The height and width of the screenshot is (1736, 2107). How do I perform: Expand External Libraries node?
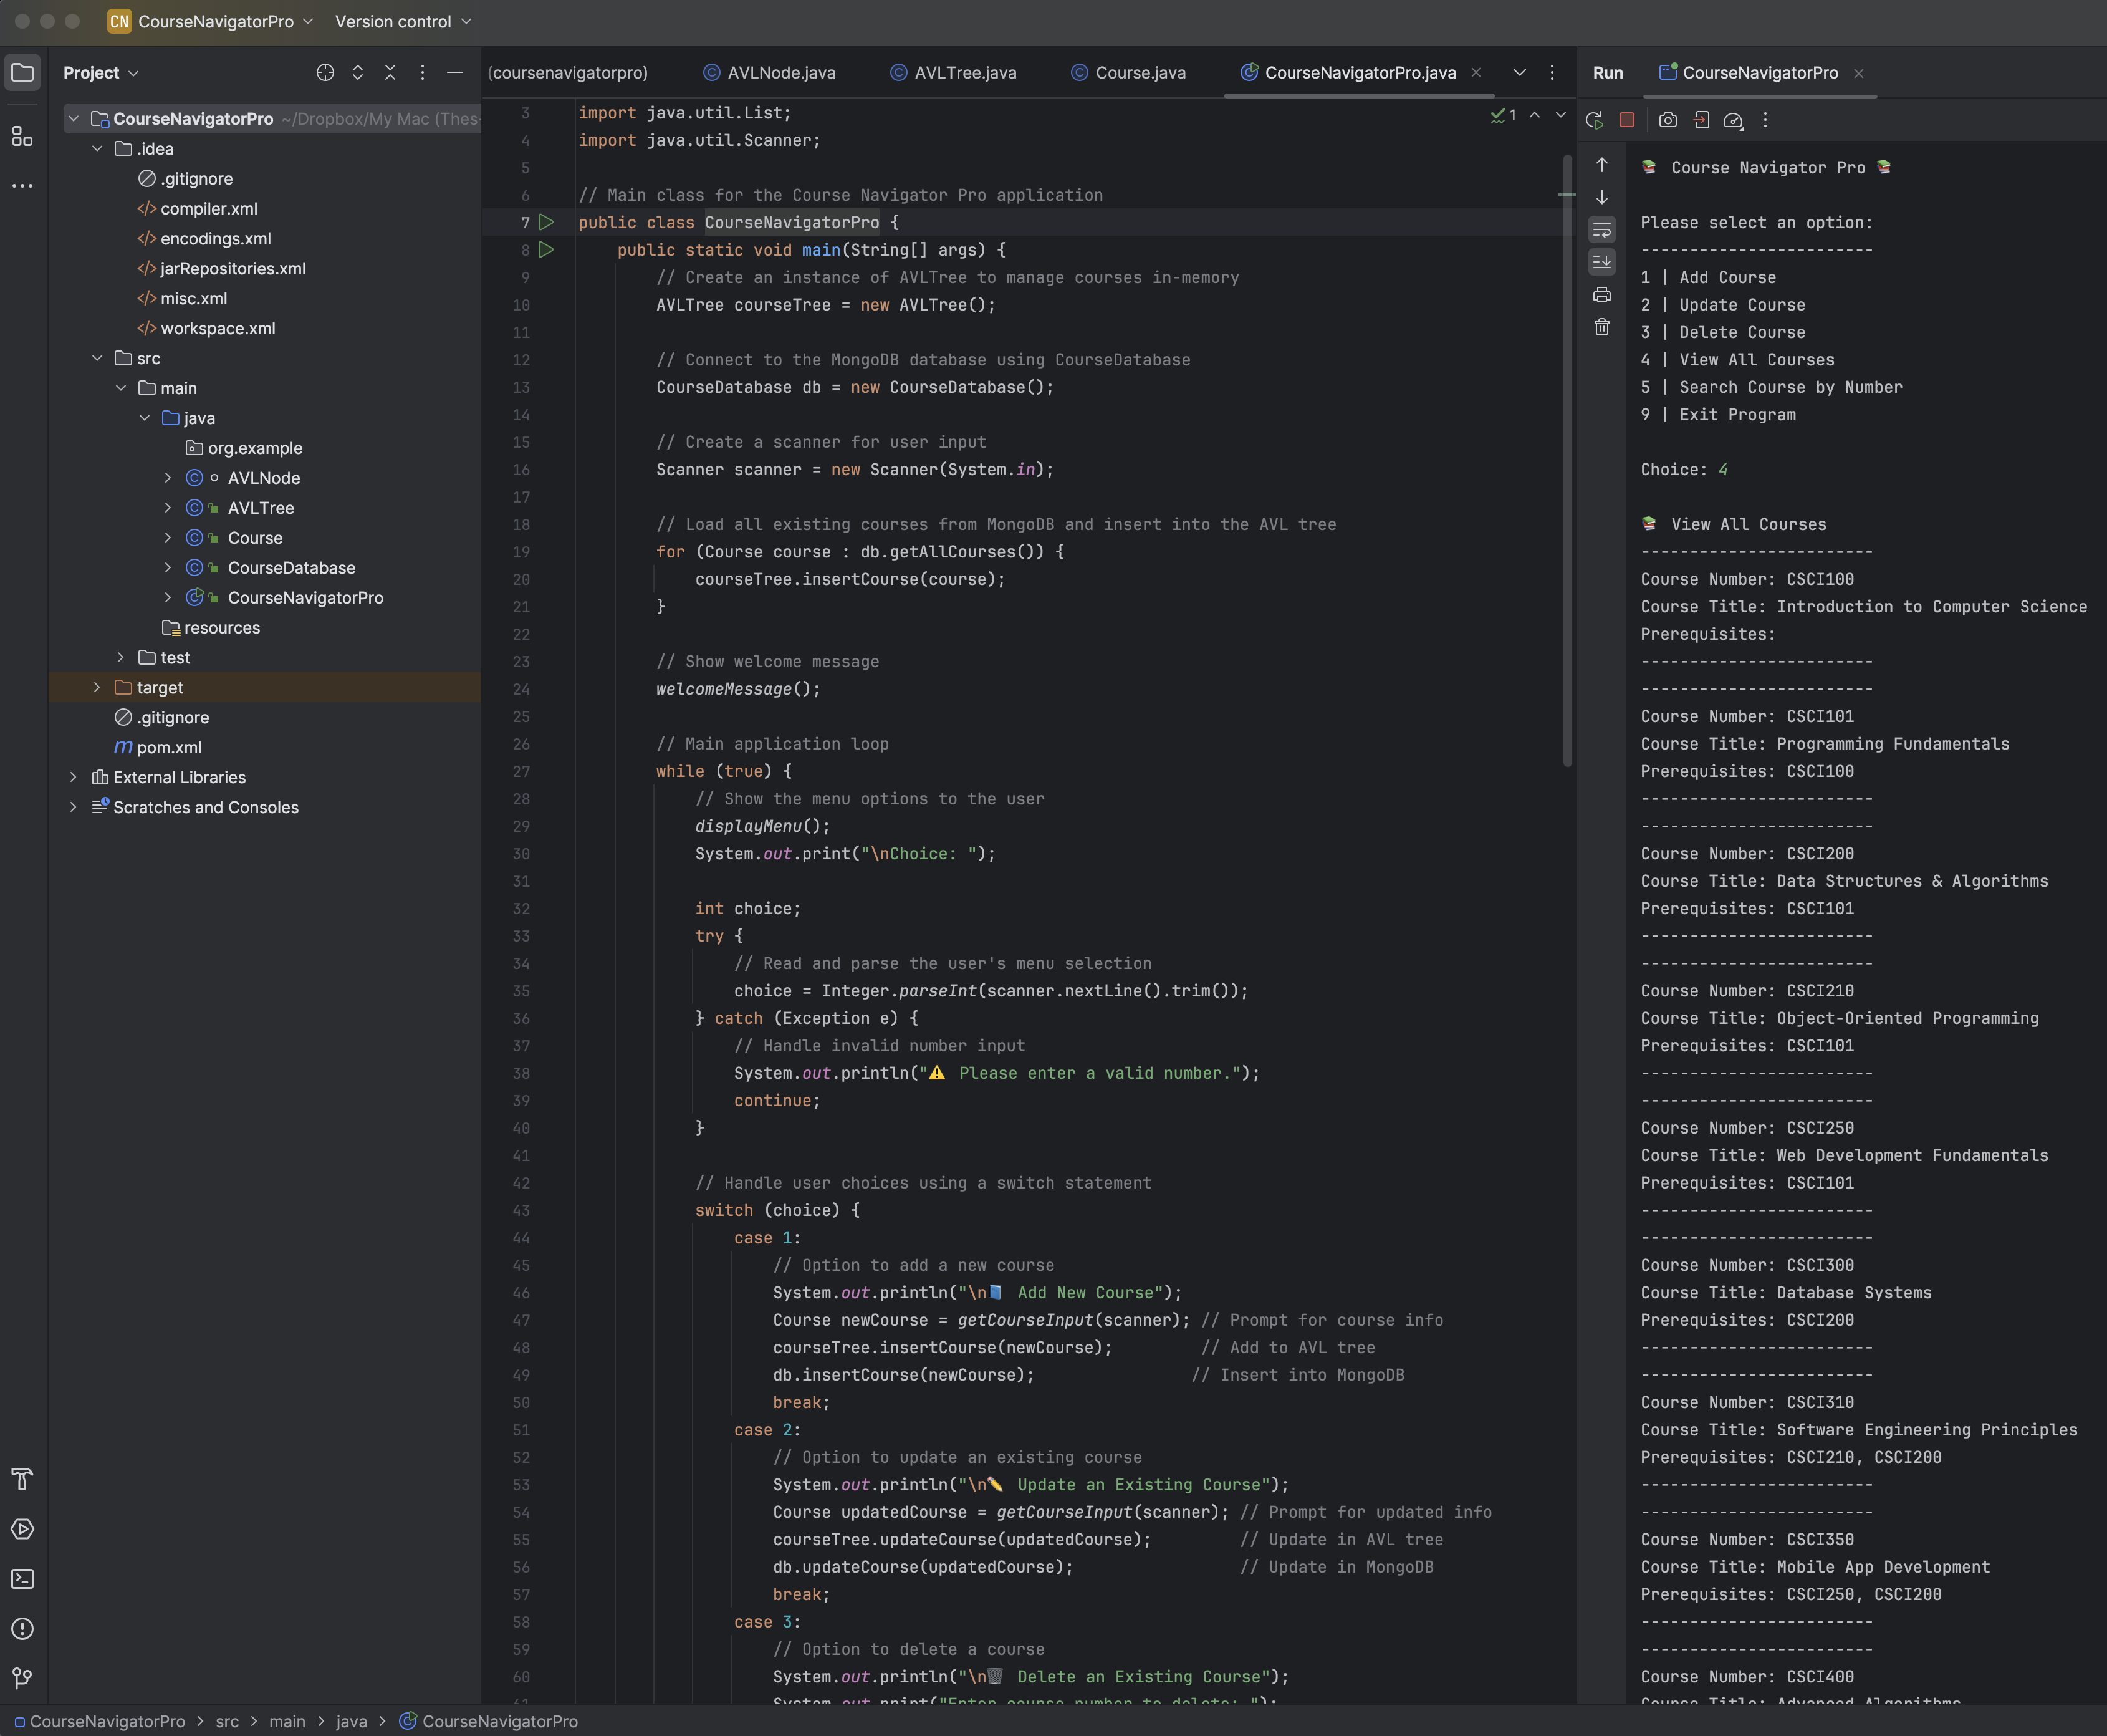[x=73, y=777]
